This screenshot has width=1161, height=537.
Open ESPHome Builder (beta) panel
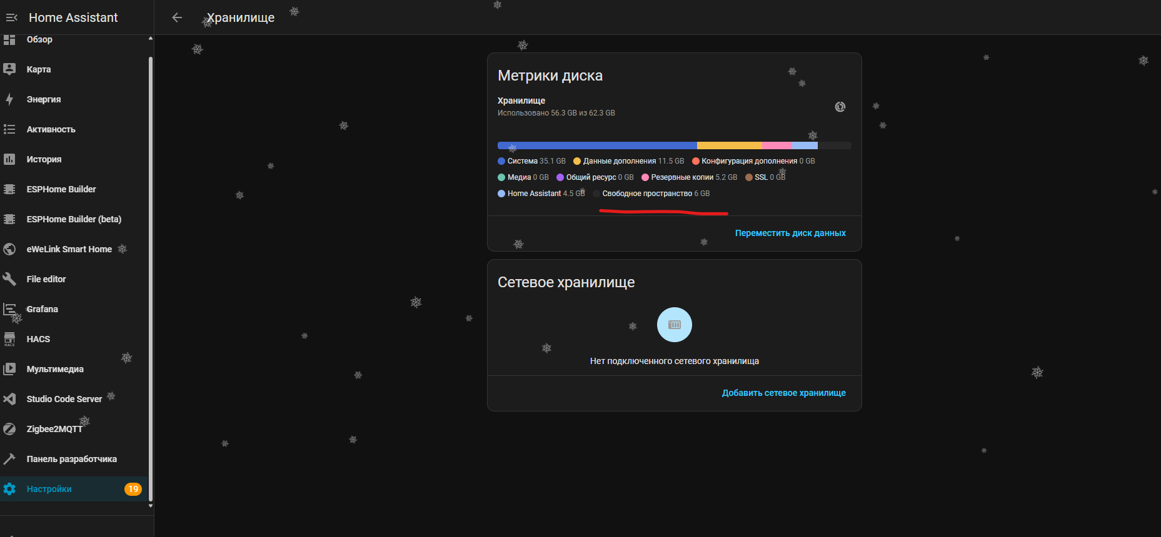tap(74, 219)
